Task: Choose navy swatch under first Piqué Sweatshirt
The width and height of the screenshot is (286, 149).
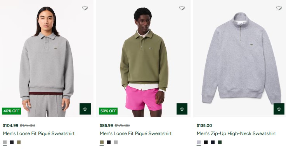Action: click(12, 142)
